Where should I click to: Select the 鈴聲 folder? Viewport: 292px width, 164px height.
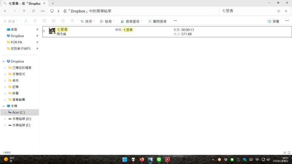pos(15,93)
